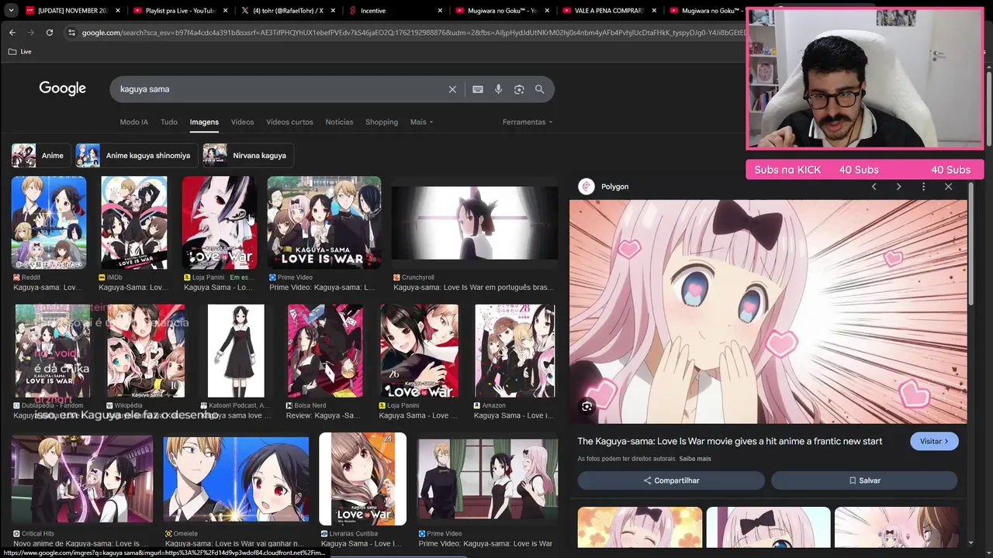The image size is (993, 558).
Task: Click the Visitar button
Action: click(934, 441)
